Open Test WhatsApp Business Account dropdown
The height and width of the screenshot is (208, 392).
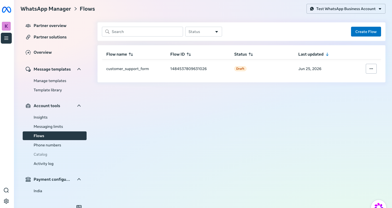coord(346,9)
